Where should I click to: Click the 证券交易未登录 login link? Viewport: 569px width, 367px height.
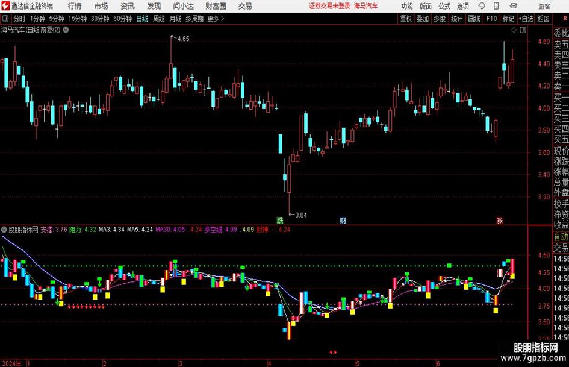click(x=329, y=6)
